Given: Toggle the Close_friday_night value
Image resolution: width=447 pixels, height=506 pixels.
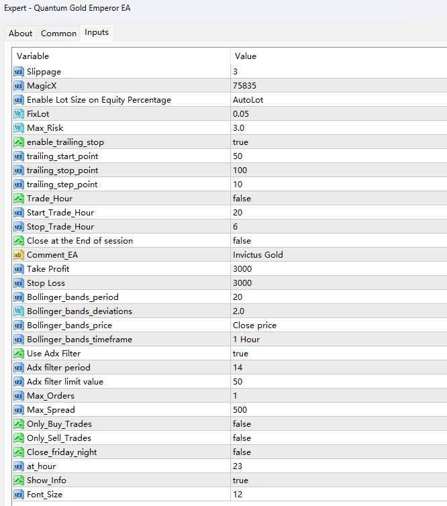Looking at the screenshot, I should [242, 452].
